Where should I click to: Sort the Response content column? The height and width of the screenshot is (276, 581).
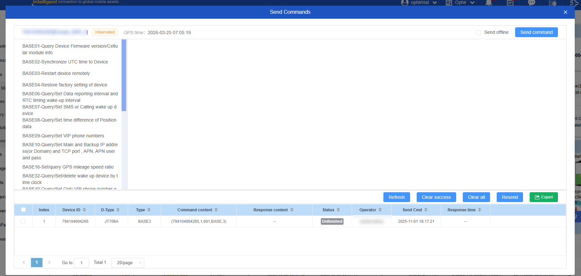tap(292, 210)
